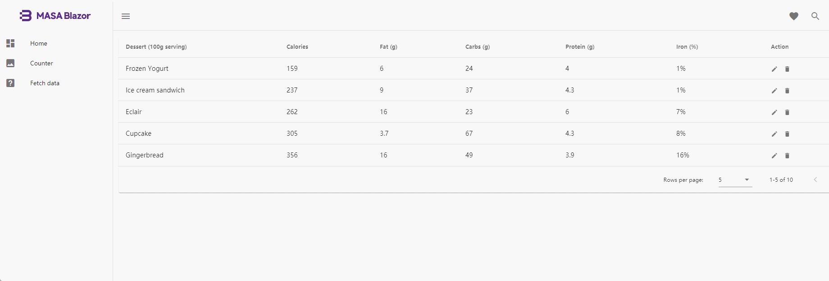Viewport: 829px width, 281px height.
Task: Click the heart favorite icon
Action: (794, 16)
